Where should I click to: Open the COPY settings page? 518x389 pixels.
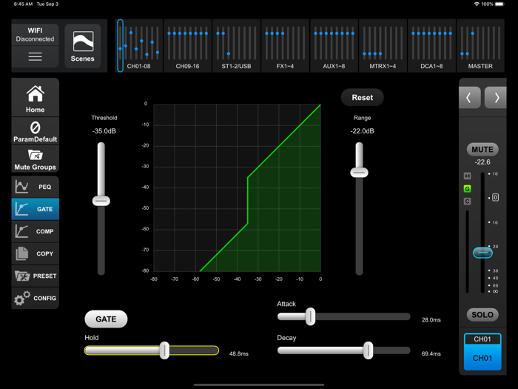click(x=35, y=253)
